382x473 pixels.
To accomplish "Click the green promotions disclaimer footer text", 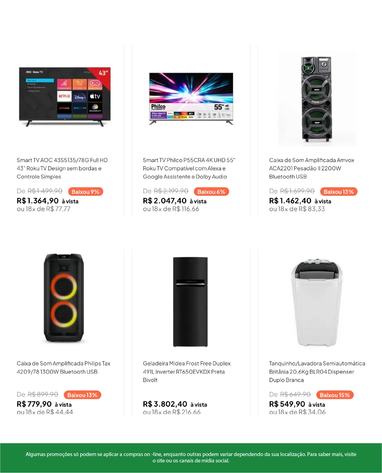I will (x=191, y=457).
